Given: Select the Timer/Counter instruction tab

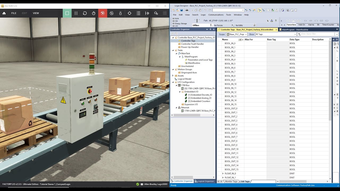Looking at the screenshot, I should [x=328, y=25].
